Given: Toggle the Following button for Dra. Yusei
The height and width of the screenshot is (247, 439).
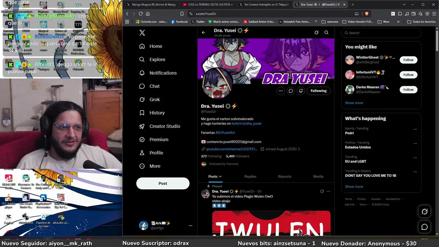Looking at the screenshot, I should point(319,91).
